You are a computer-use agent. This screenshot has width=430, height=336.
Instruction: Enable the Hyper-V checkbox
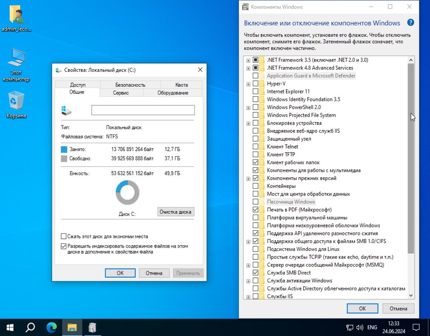tap(255, 83)
